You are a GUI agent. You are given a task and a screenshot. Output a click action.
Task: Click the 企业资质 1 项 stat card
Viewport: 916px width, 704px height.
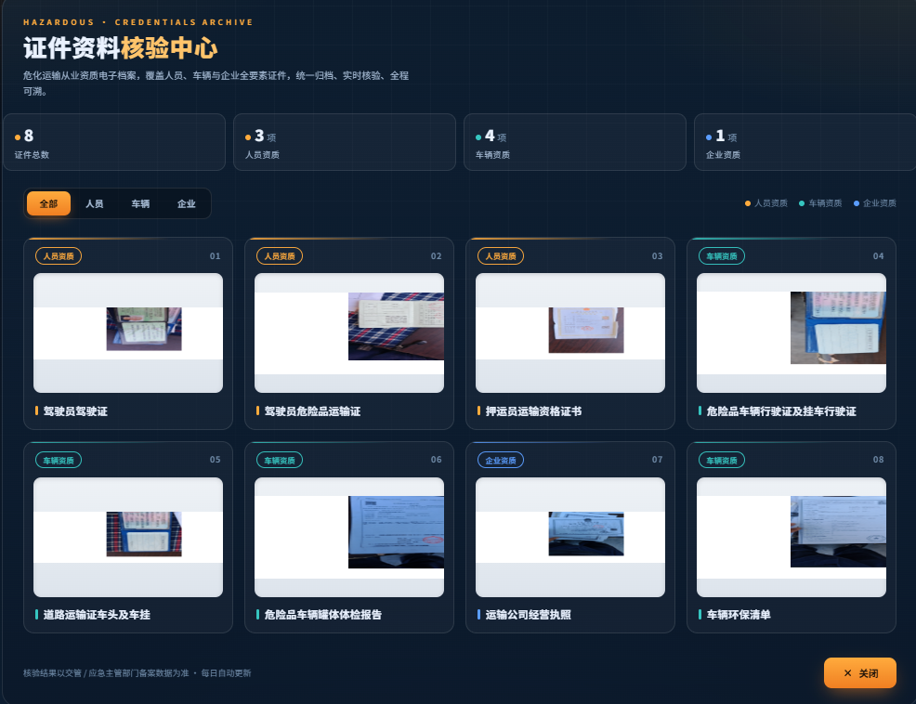coord(805,142)
